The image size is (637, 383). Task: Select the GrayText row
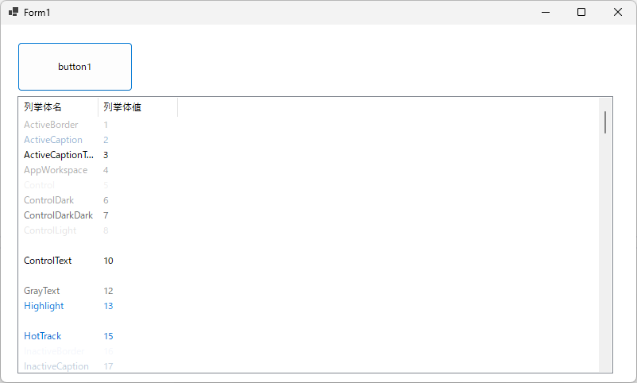click(41, 291)
